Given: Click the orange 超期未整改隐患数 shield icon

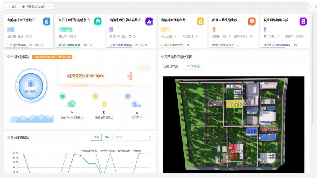Looking at the screenshot, I should 252,22.
